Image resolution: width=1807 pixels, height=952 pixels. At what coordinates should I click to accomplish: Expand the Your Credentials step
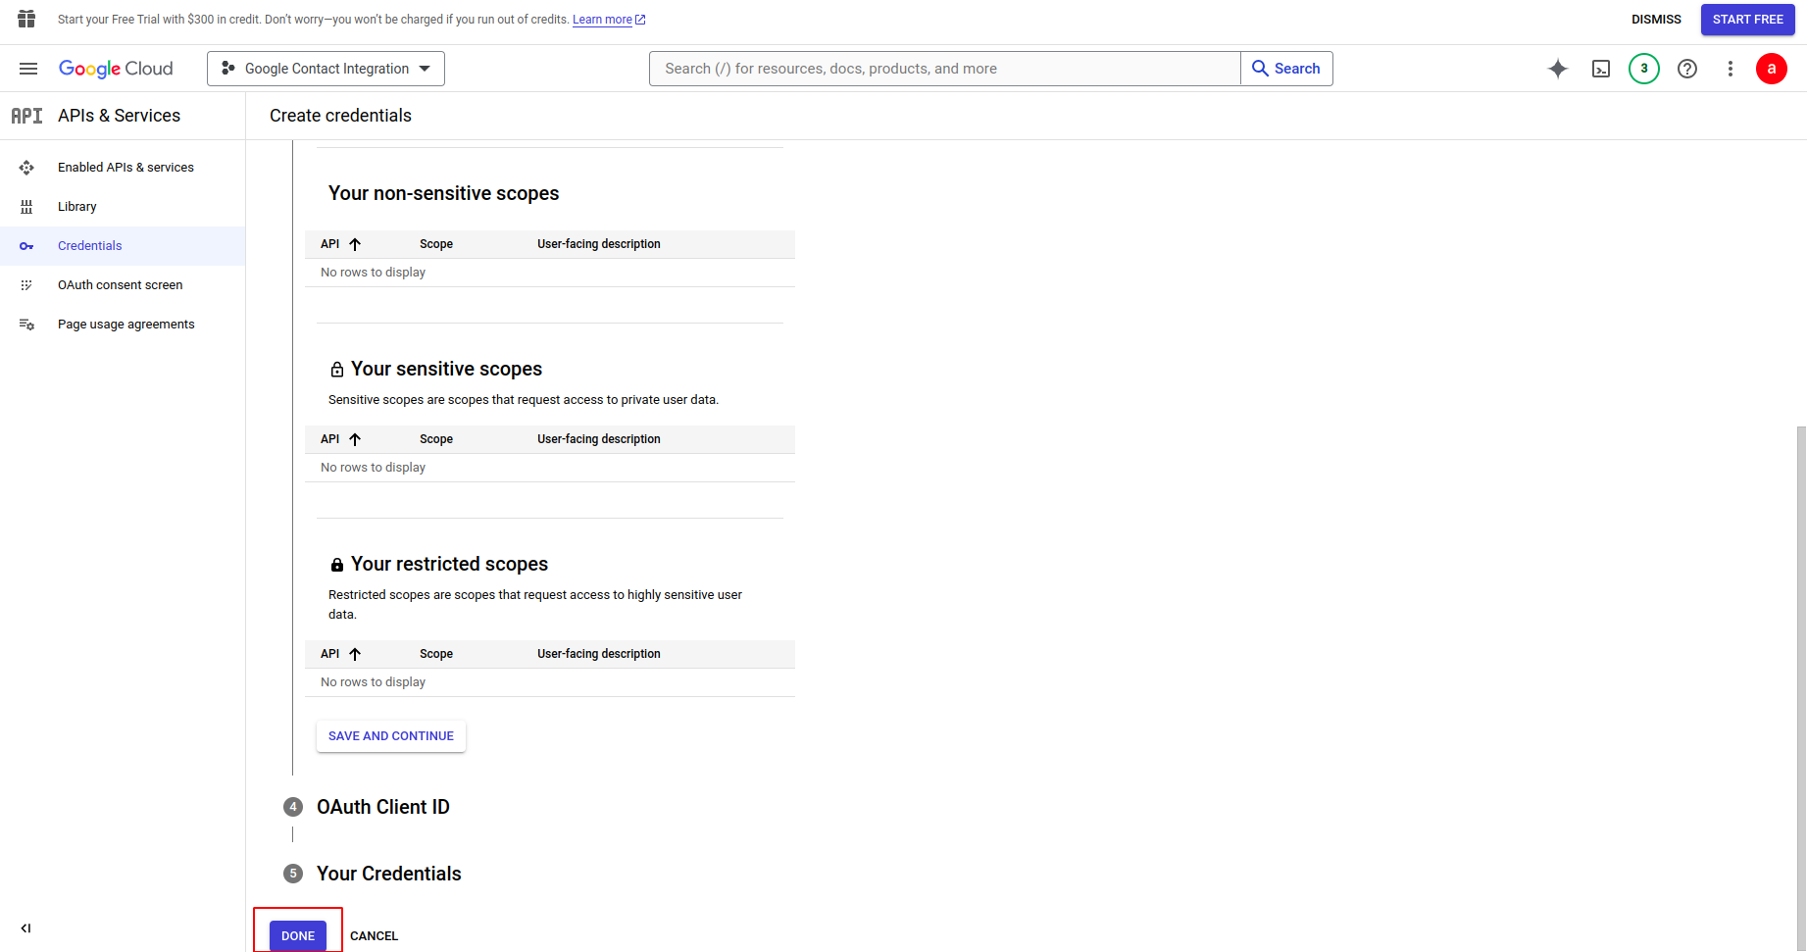click(388, 874)
